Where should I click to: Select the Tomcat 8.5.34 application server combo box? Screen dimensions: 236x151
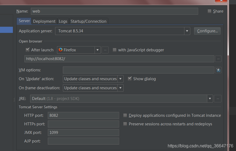(123, 31)
